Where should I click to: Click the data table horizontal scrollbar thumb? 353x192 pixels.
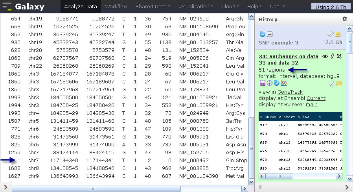[x=96, y=189]
